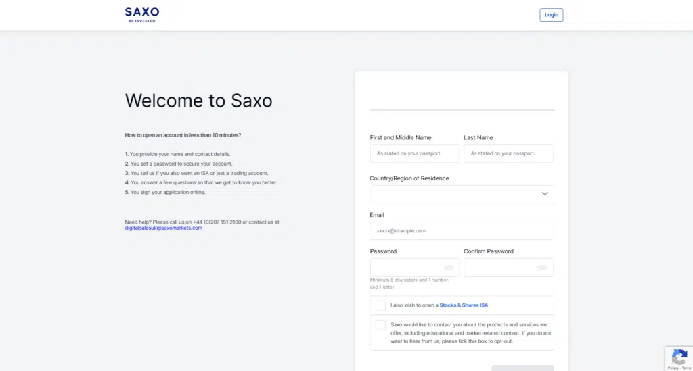Click step 5 'You sign your application online'
This screenshot has width=693, height=371.
tap(165, 193)
